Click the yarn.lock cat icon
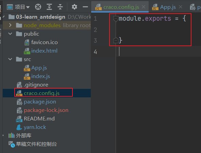Screen dimensions: 201x153 point(19,127)
